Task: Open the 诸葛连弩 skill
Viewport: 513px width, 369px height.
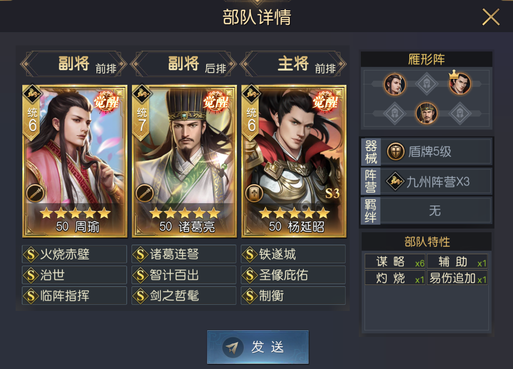Action: coord(184,254)
